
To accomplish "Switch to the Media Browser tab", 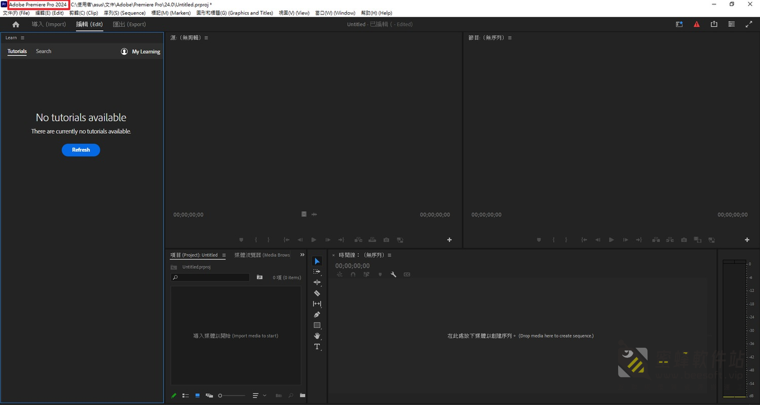I will (262, 255).
